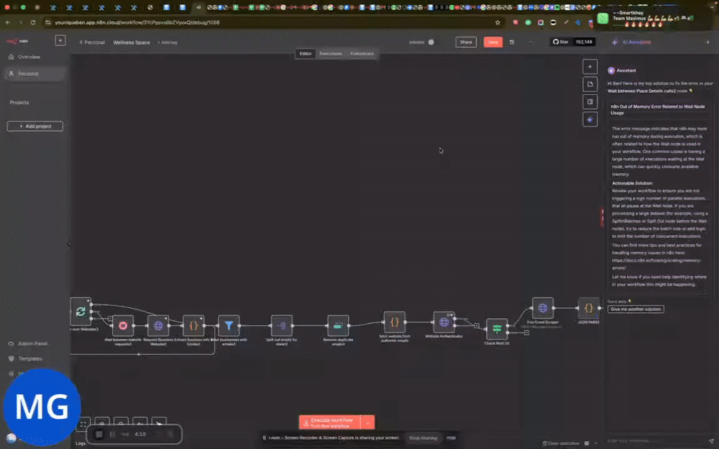
Task: Open workflow history clock icon
Action: point(512,42)
